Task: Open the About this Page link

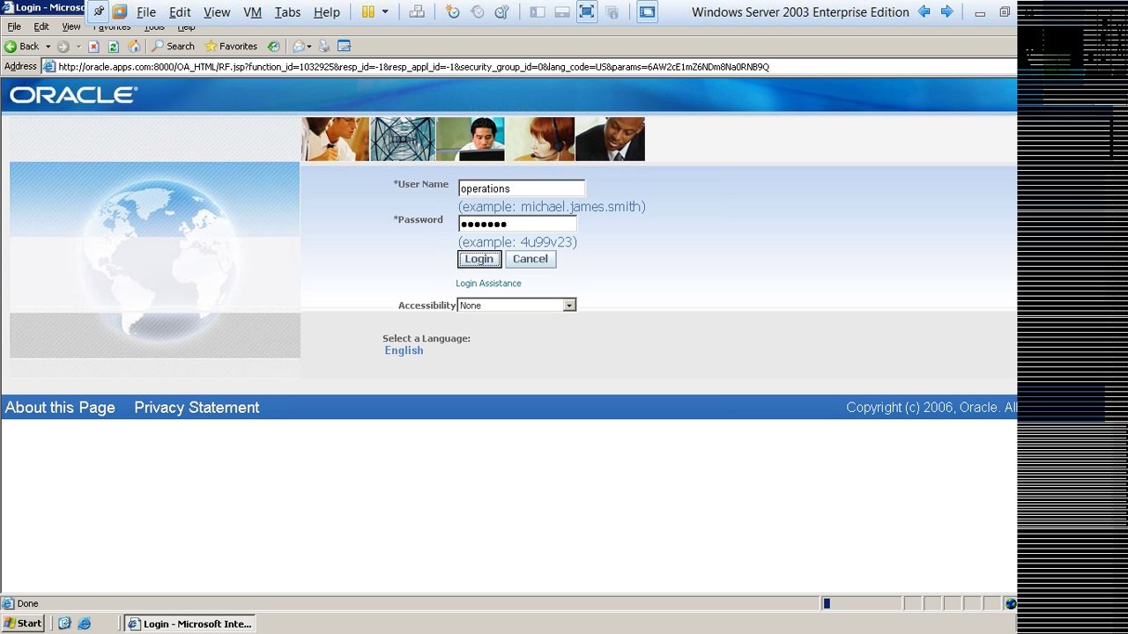Action: click(60, 408)
